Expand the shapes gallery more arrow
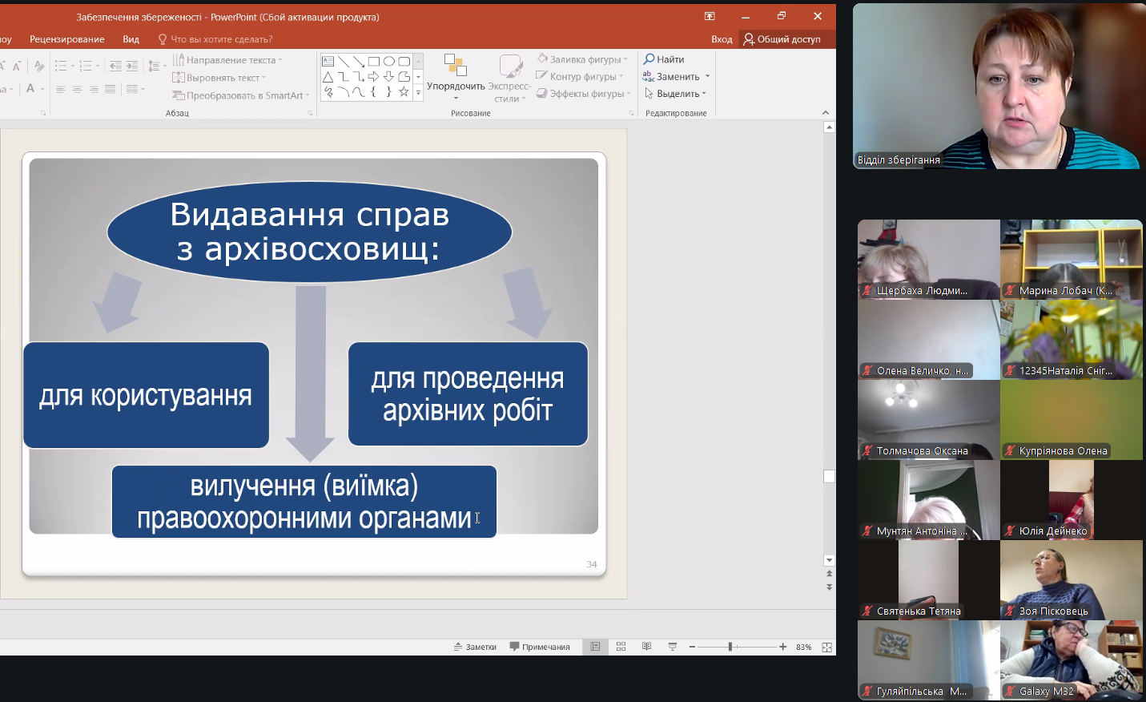 pos(418,93)
